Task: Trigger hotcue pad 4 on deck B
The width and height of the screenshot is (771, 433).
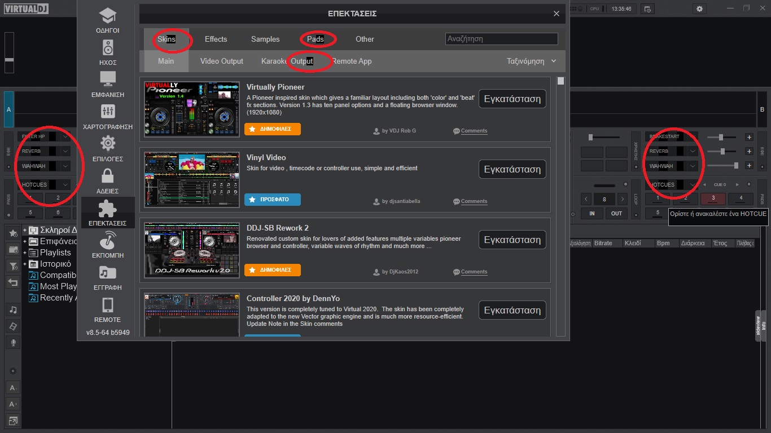Action: point(741,198)
